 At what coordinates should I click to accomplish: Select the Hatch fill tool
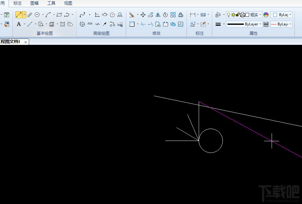63,24
